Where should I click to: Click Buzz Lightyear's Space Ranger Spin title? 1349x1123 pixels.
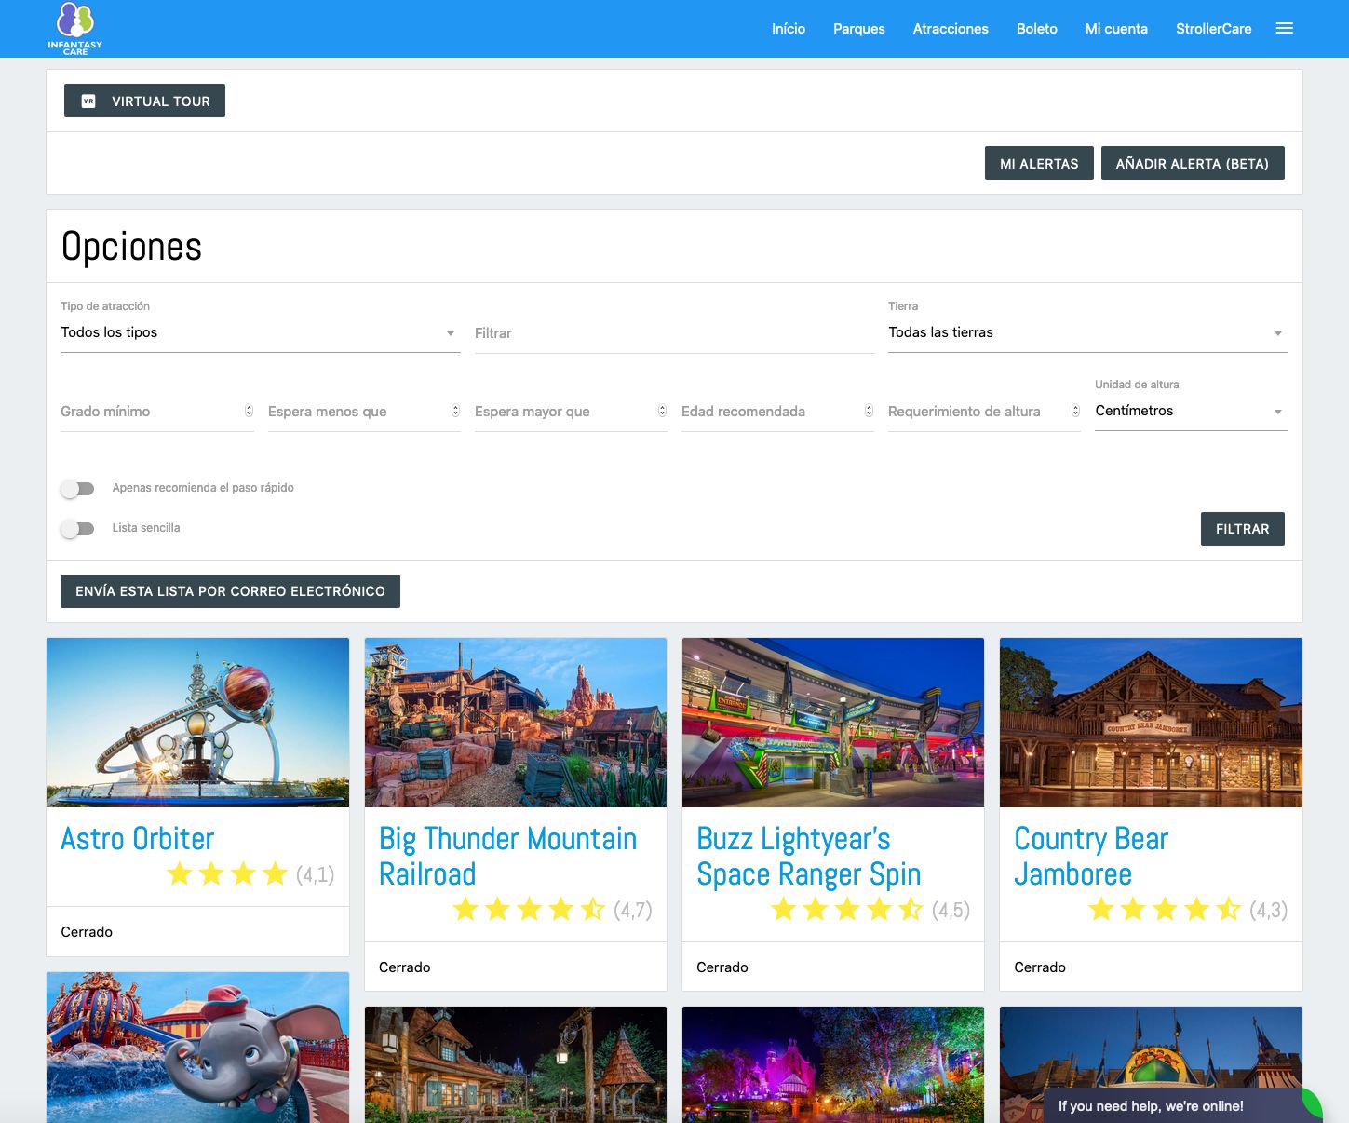(x=808, y=857)
